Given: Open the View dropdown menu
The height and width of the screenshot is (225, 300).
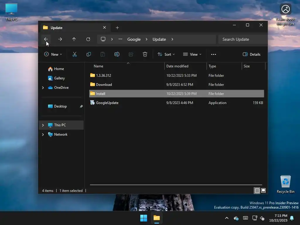Looking at the screenshot, I should [192, 54].
